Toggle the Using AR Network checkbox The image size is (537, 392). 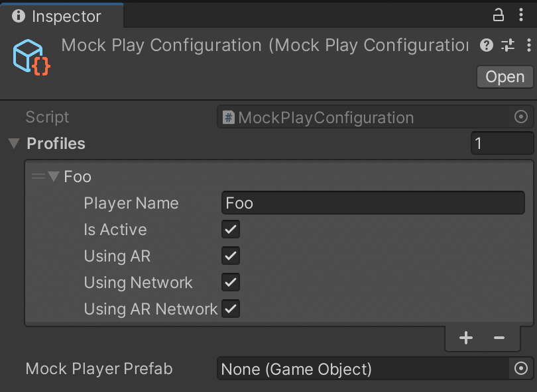231,309
